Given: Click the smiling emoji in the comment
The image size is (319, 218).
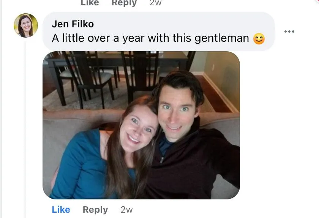Looking at the screenshot, I should (x=259, y=39).
